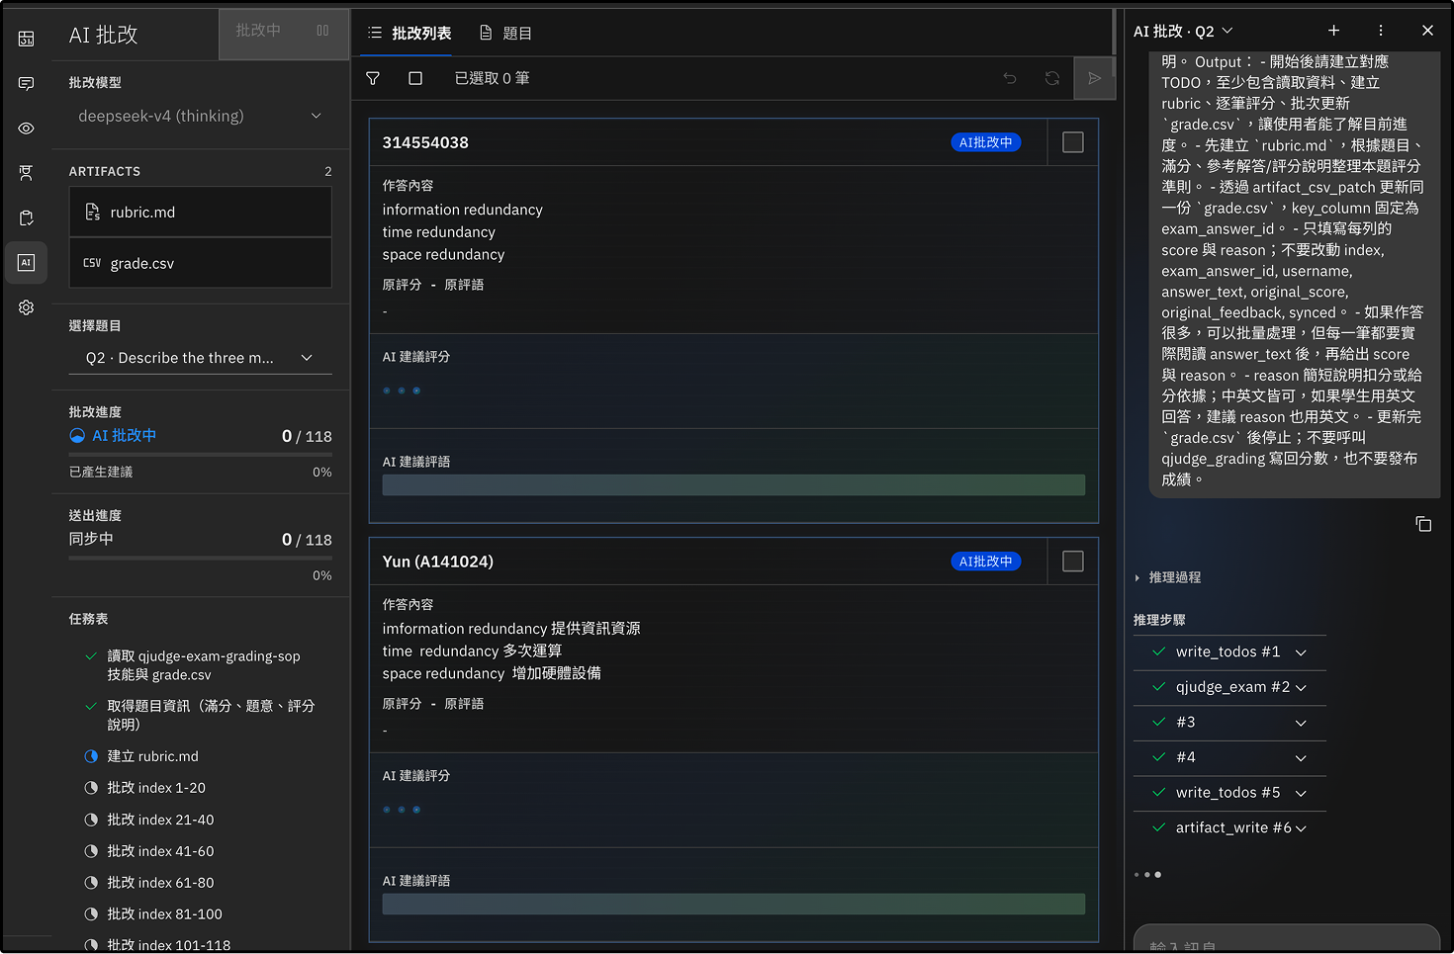Viewport: 1454px width, 954px height.
Task: Click the AI 批改中 status label
Action: [124, 436]
